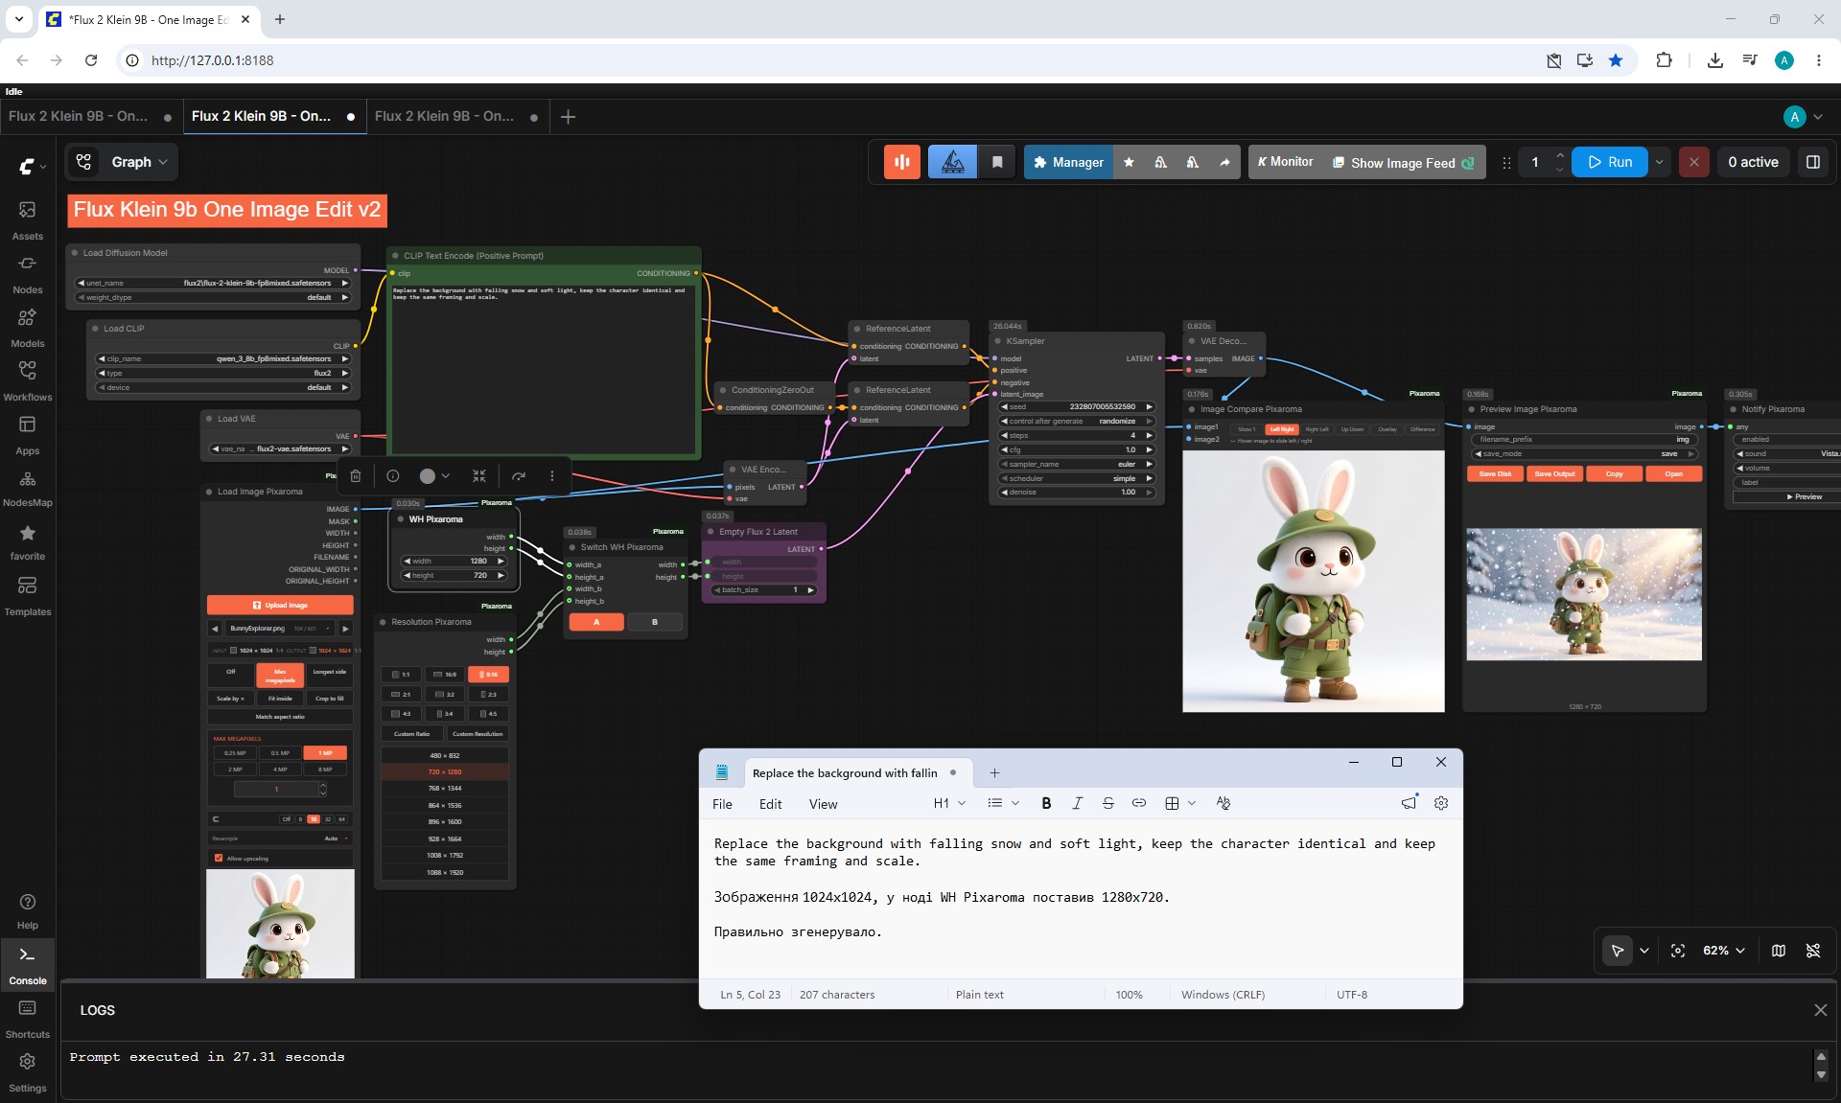
Task: Select the Difference compare mode
Action: click(x=1423, y=429)
